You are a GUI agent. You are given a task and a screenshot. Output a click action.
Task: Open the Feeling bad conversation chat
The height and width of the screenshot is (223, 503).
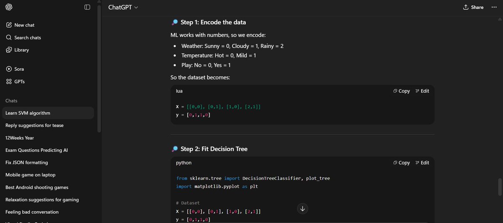(x=49, y=212)
